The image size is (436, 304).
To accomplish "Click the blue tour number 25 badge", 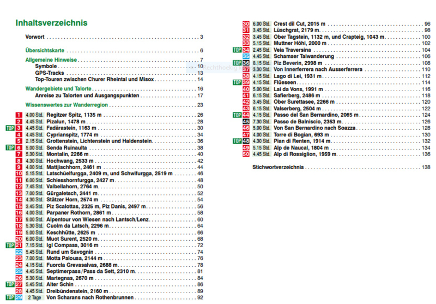I will tap(19, 271).
